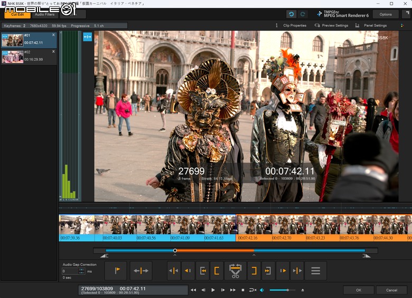The width and height of the screenshot is (412, 298).
Task: Stop playback with the stop button
Action: [243, 290]
